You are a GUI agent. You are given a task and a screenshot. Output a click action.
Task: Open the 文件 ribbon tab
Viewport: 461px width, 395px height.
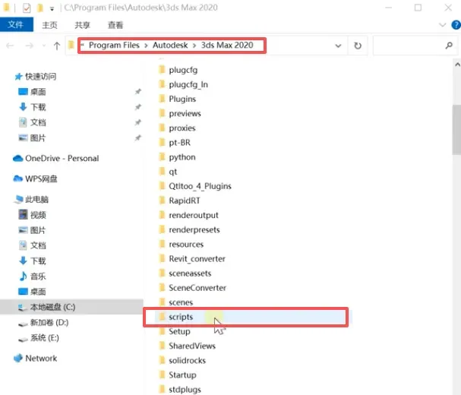pos(17,24)
